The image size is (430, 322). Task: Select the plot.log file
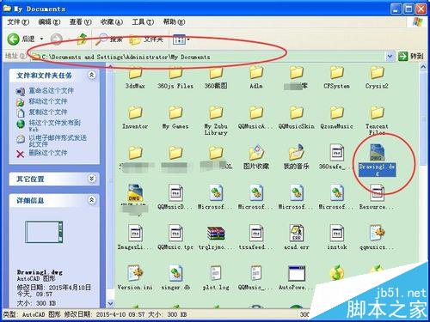point(216,277)
